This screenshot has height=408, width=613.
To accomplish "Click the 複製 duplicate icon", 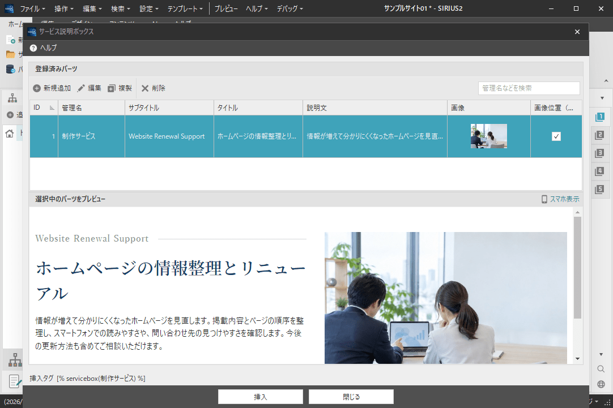I will [x=112, y=88].
